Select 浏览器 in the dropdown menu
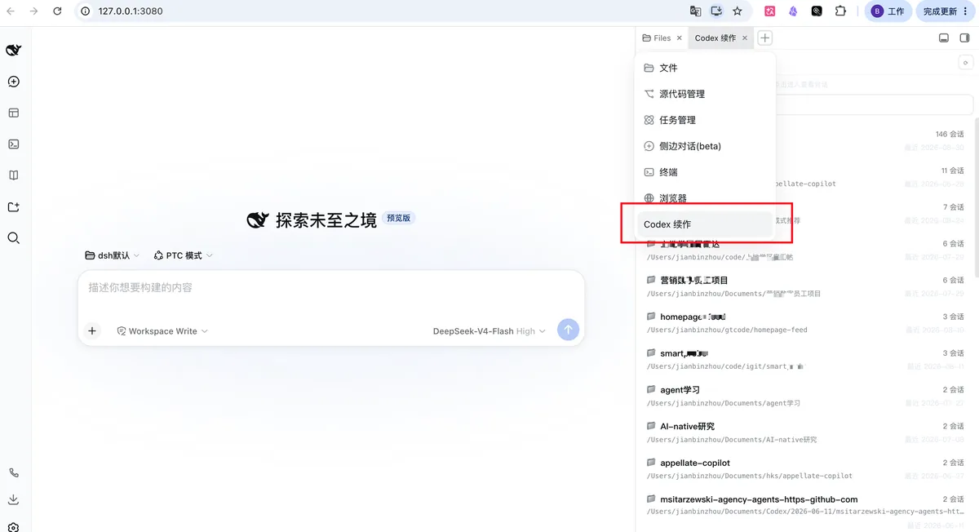The image size is (979, 532). pos(705,198)
